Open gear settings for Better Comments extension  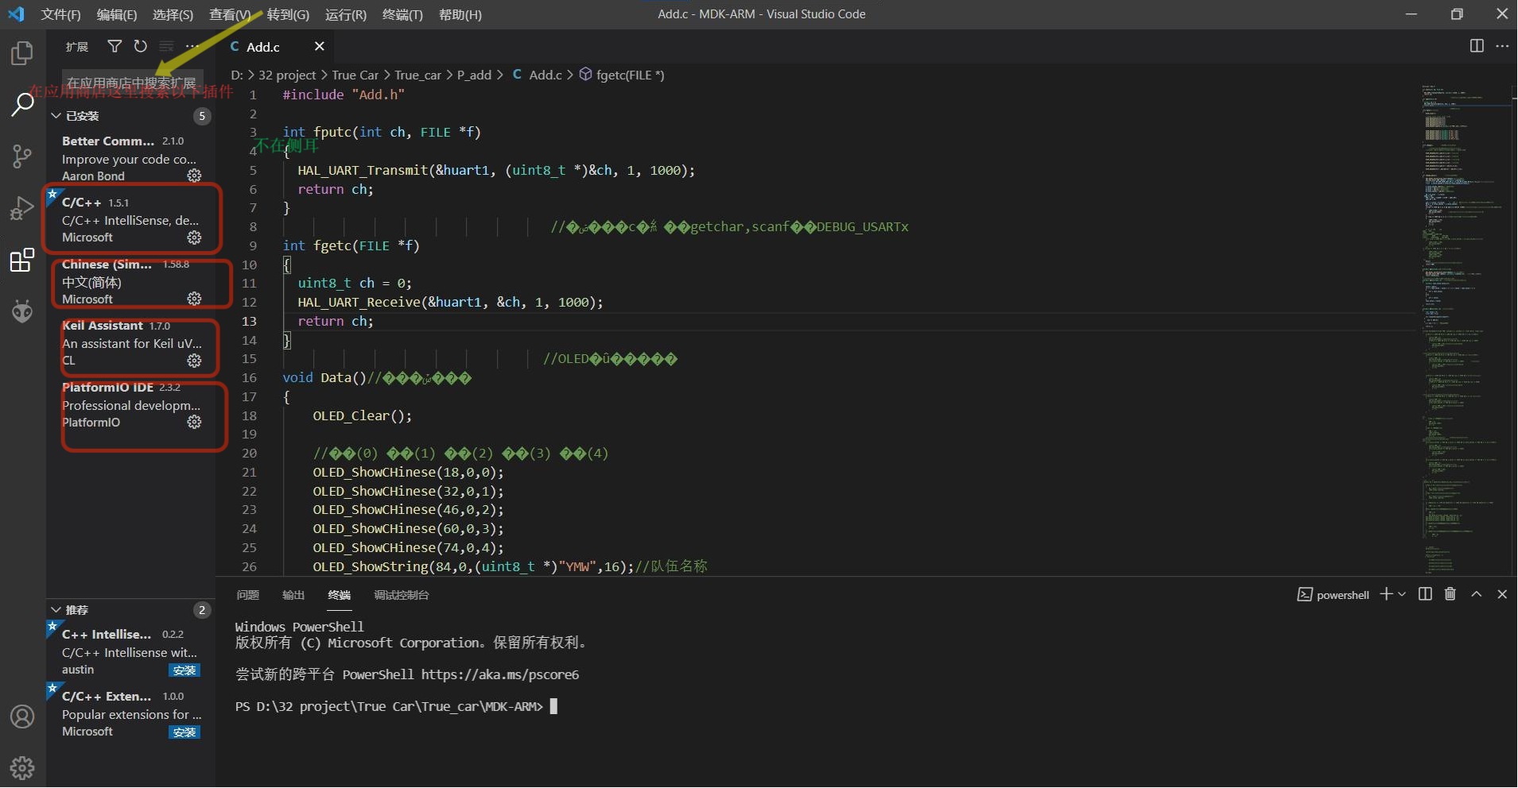(194, 176)
